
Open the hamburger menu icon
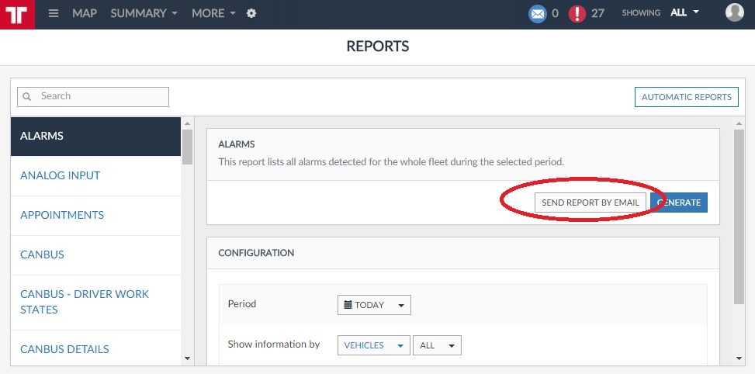point(54,13)
